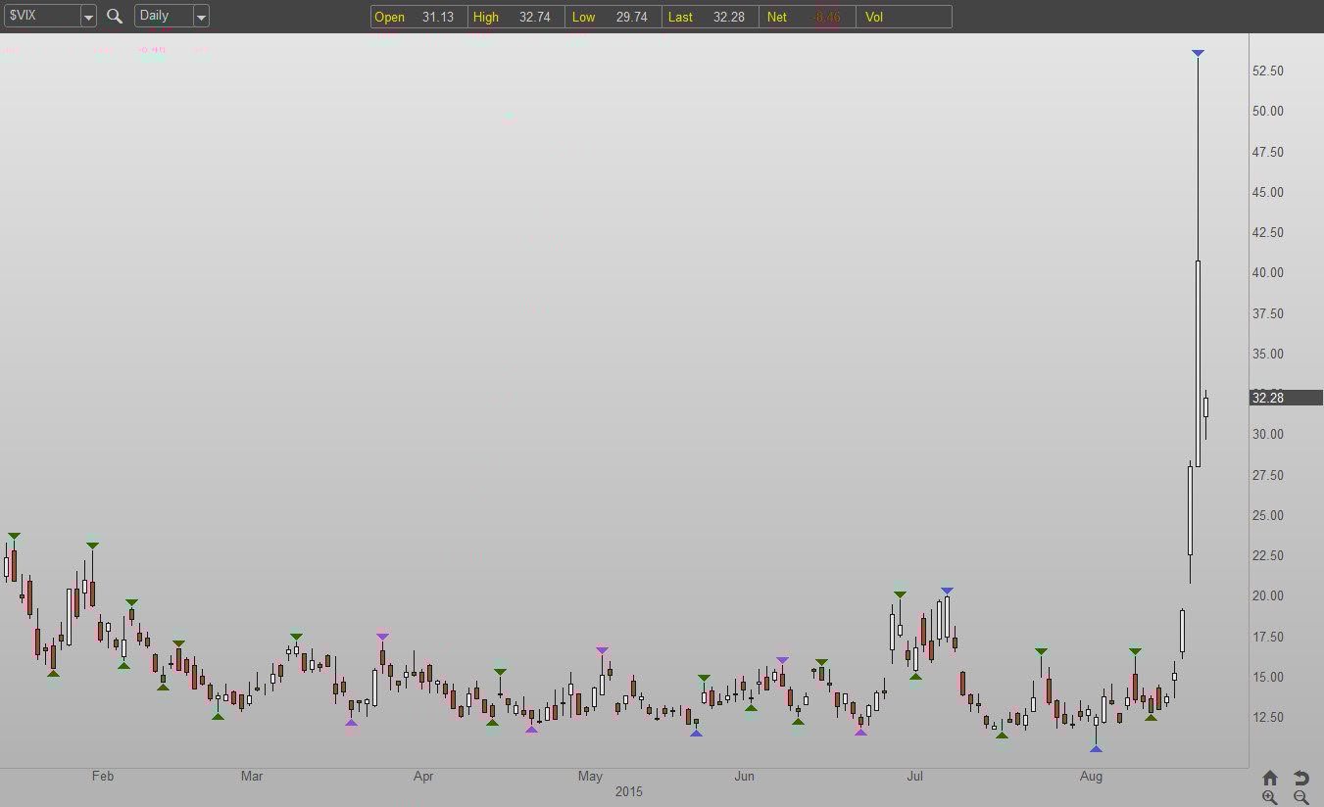The image size is (1324, 807).
Task: Click the High price field
Action: coord(515,17)
